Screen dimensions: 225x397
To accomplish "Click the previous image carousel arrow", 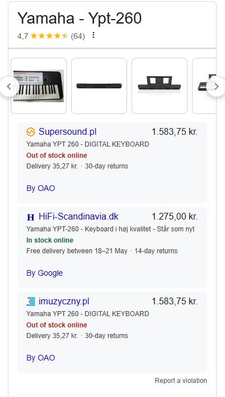I will pyautogui.click(x=9, y=86).
